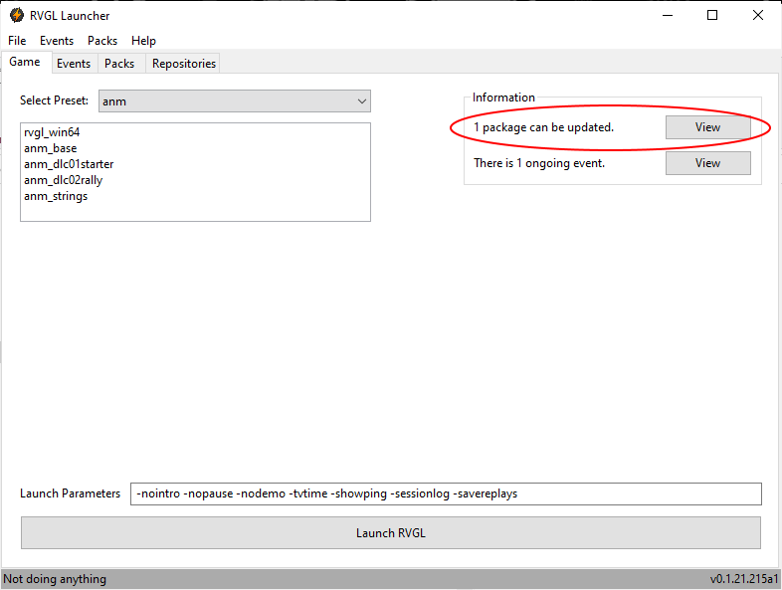
Task: Open the Packs menu in the menu bar
Action: [102, 41]
